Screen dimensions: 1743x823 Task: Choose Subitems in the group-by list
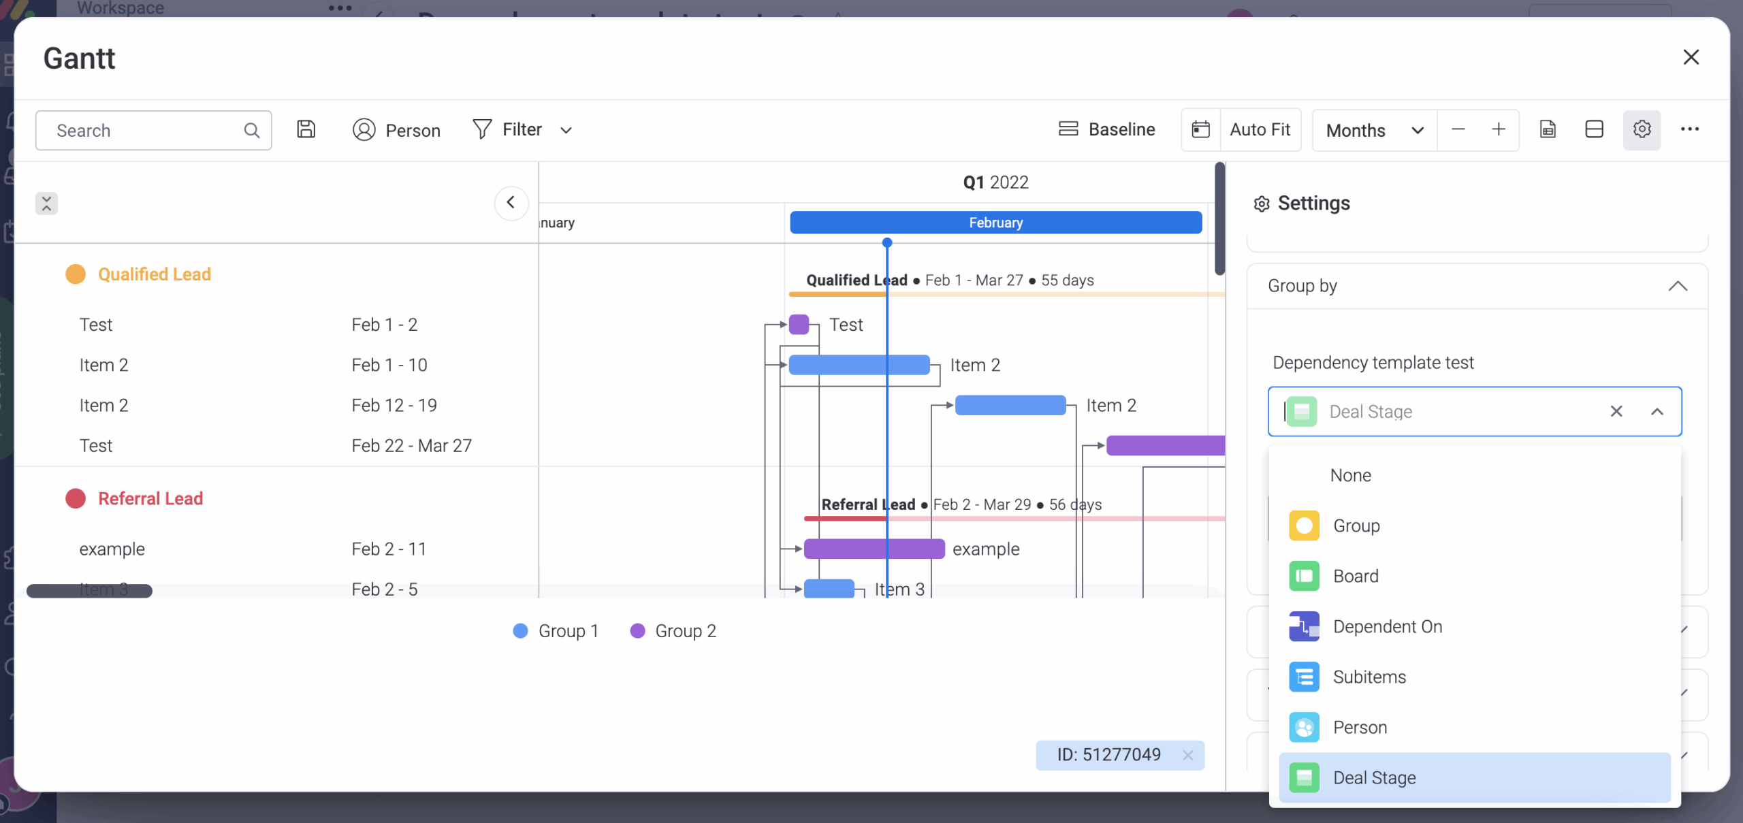tap(1369, 677)
